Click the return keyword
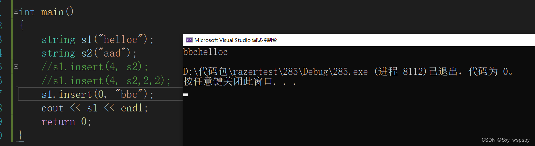Screen dimensions: 535x146 58,122
